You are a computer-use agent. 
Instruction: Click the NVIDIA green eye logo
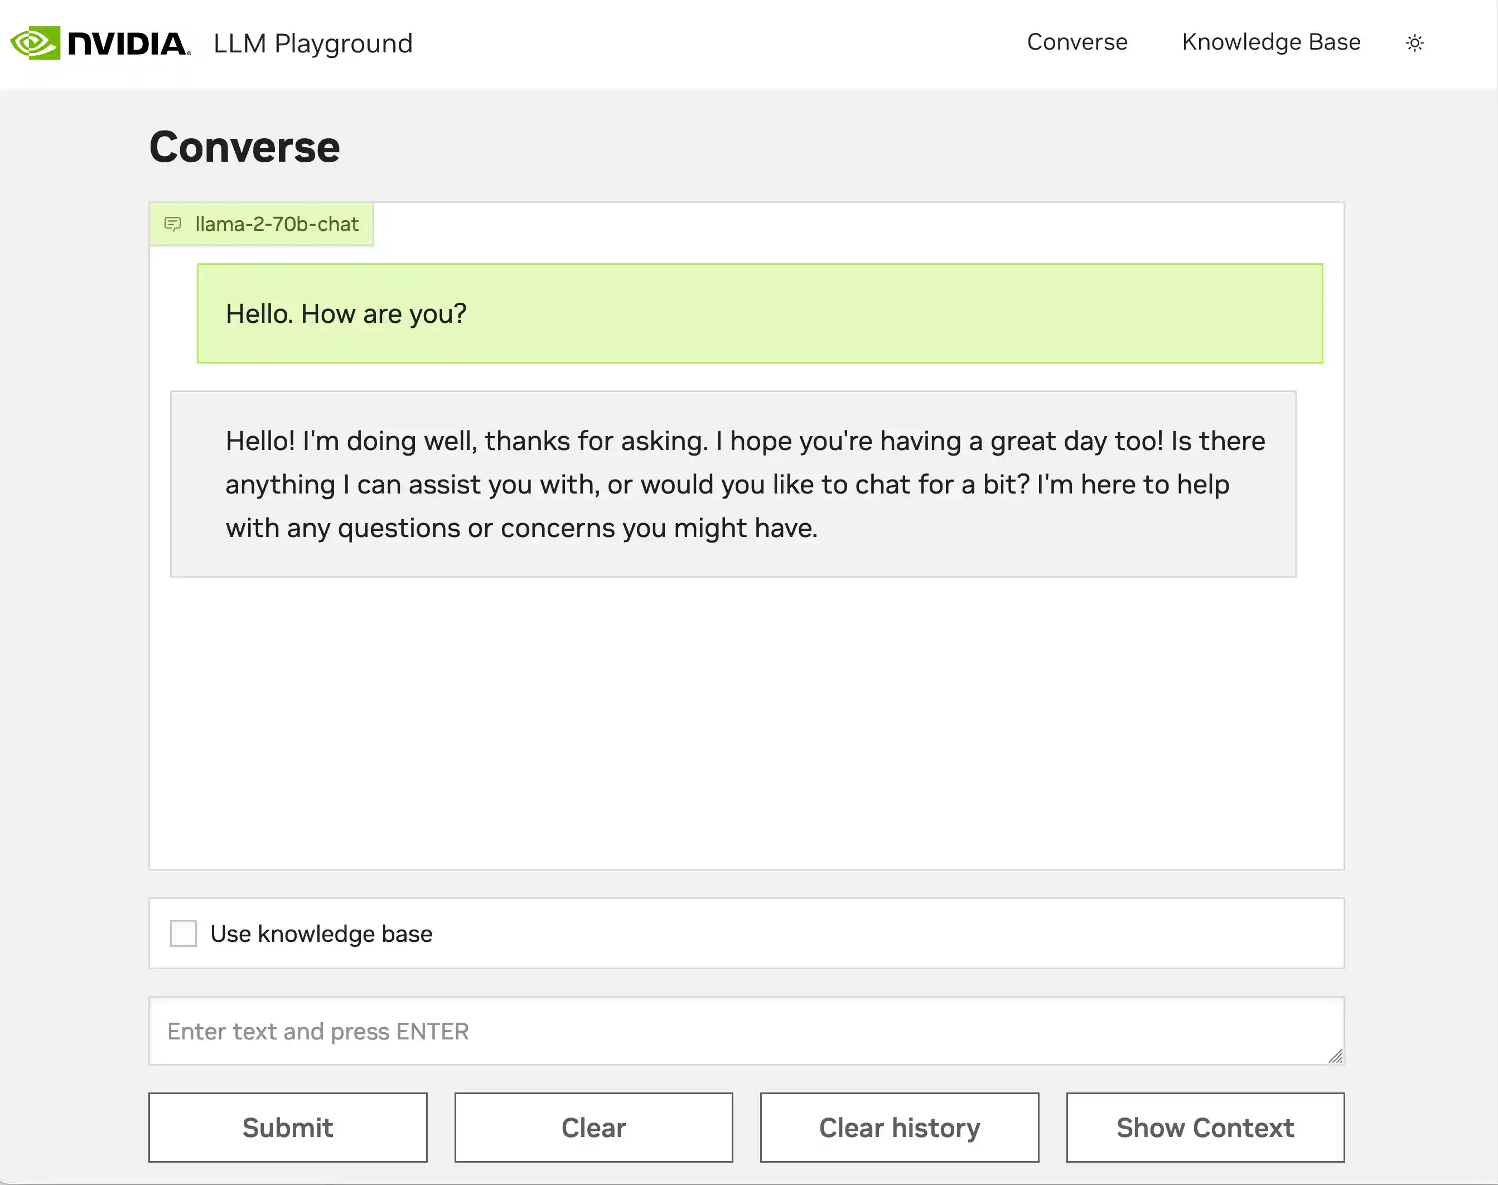tap(35, 43)
